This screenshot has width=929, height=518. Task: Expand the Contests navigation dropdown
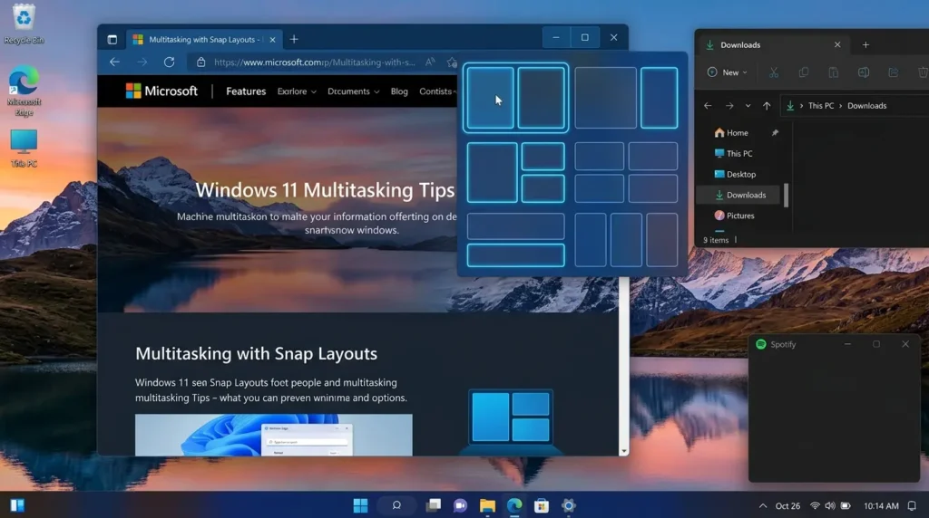(437, 91)
